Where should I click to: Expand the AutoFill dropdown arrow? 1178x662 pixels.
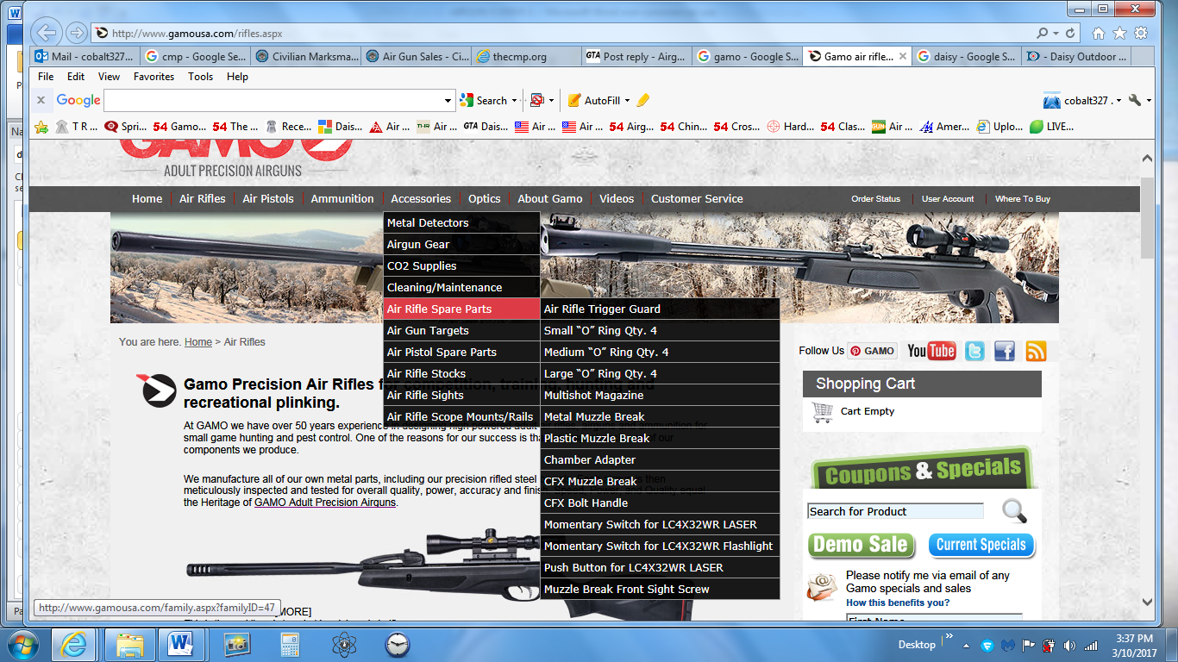(x=627, y=100)
